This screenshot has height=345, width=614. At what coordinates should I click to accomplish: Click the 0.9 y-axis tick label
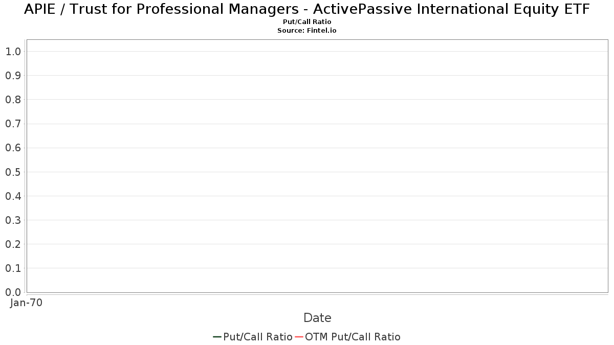(x=13, y=75)
